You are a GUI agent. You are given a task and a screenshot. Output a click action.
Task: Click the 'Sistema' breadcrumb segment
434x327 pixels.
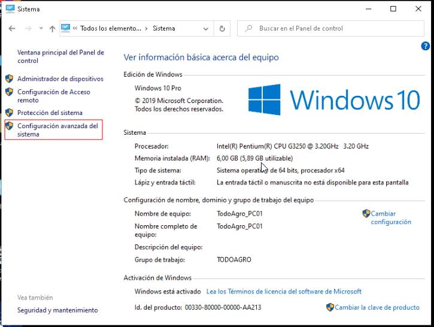tap(164, 29)
